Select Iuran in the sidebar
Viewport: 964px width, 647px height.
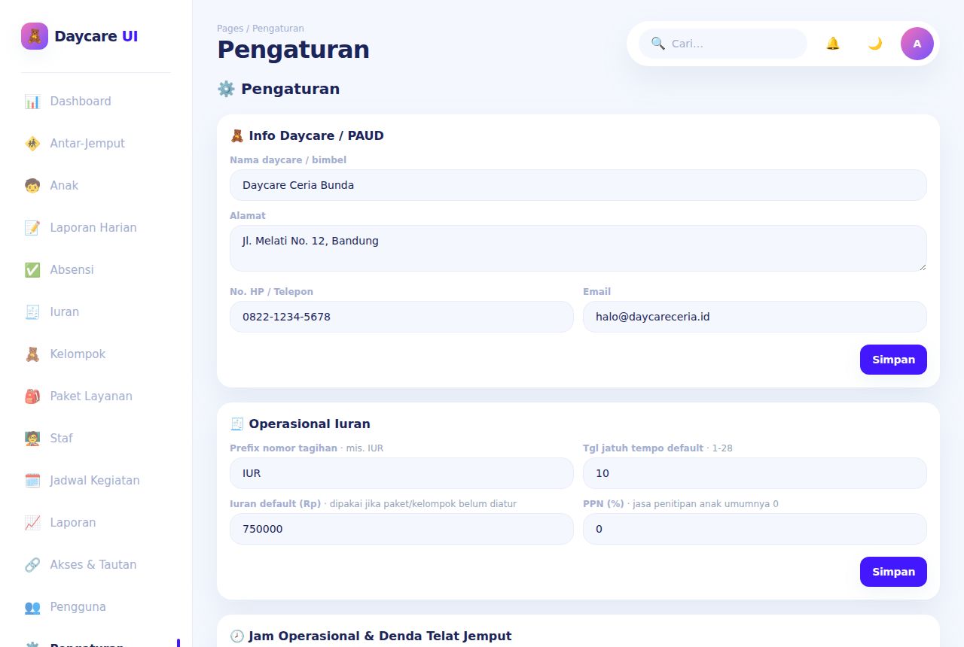coord(96,312)
